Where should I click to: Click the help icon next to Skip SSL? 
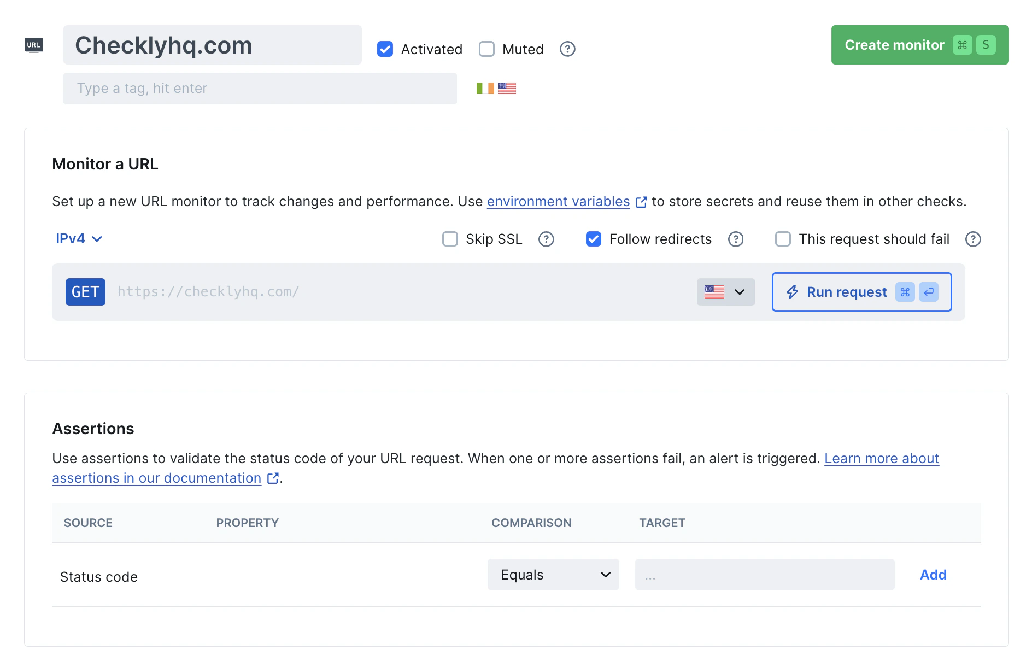point(546,239)
